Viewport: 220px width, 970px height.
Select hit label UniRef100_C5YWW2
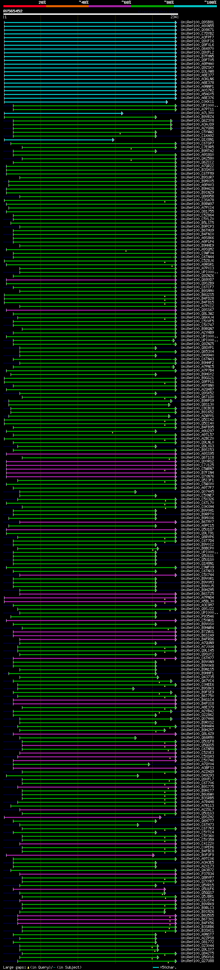[197, 132]
